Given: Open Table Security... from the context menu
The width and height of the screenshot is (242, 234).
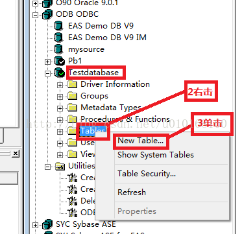Looking at the screenshot, I should tap(147, 174).
